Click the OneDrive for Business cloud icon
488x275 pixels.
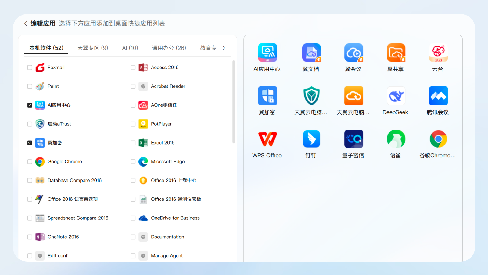pos(143,218)
